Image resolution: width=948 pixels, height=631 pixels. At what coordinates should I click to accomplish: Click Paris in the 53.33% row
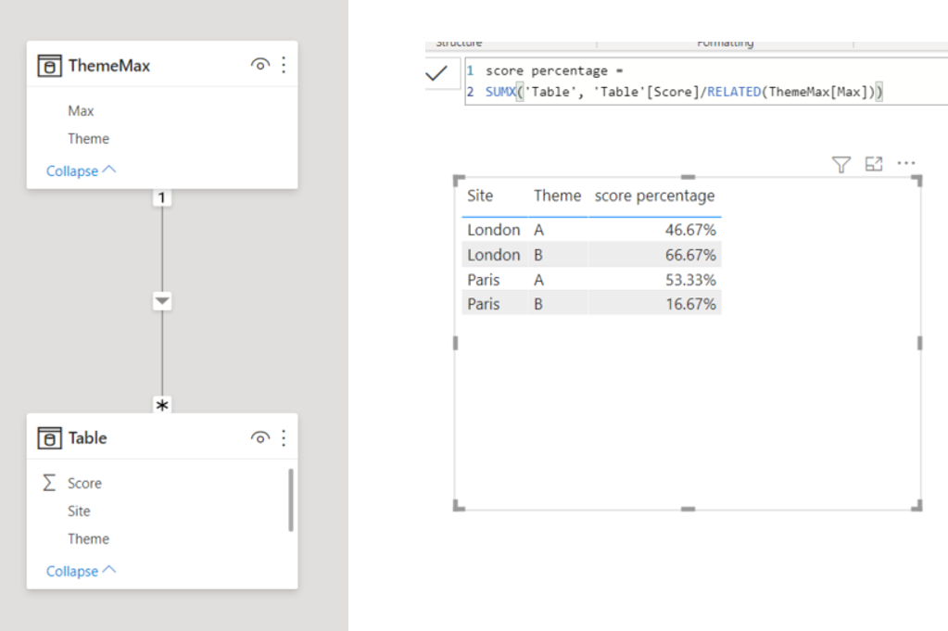pos(484,280)
